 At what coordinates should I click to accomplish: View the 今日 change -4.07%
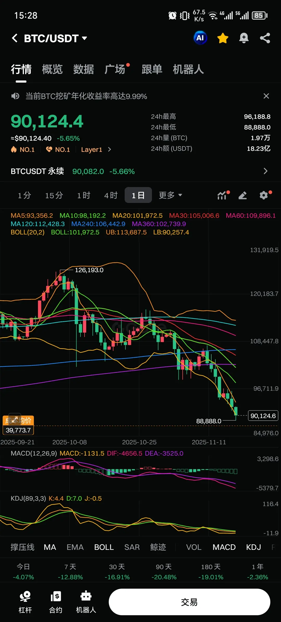(23, 572)
